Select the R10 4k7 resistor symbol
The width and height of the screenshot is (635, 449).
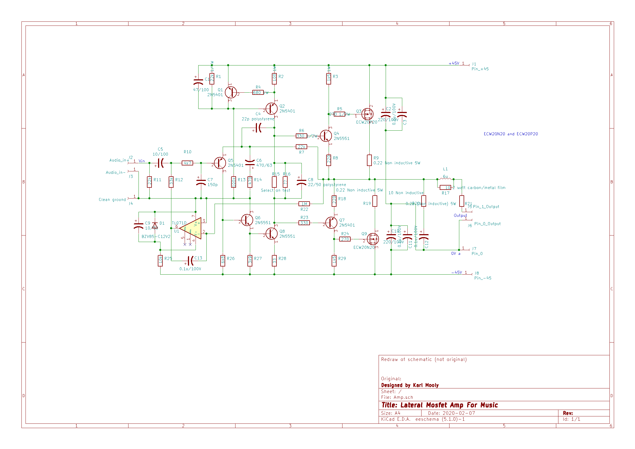[x=187, y=163]
